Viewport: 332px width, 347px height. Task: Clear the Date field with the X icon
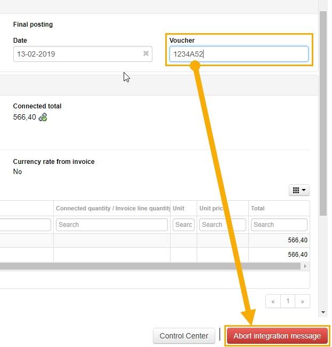click(146, 53)
